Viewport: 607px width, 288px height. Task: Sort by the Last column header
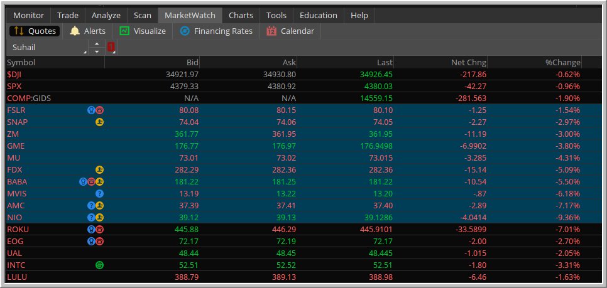pos(346,62)
